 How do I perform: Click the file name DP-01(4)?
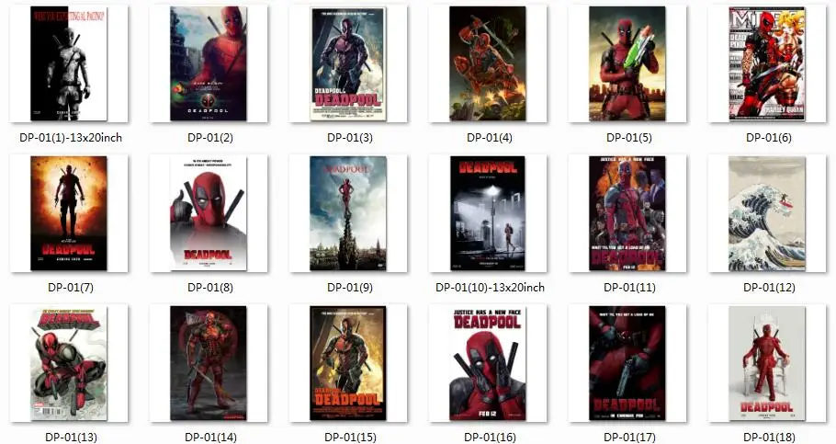click(490, 138)
